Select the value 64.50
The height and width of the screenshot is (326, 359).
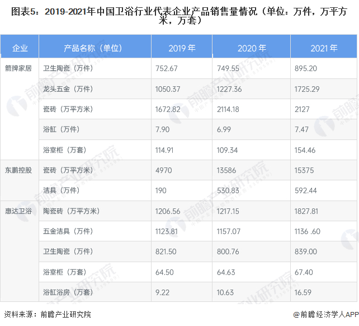point(164,272)
